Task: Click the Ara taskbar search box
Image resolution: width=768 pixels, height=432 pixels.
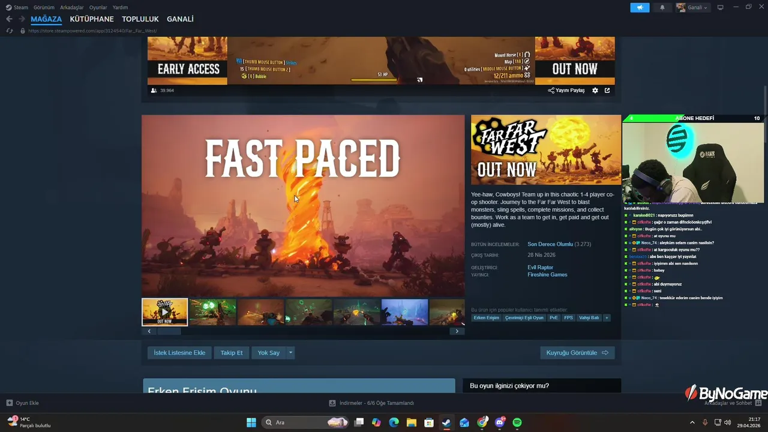Action: [306, 422]
